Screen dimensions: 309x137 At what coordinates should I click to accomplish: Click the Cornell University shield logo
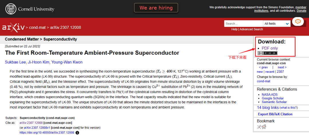coord(11,9)
